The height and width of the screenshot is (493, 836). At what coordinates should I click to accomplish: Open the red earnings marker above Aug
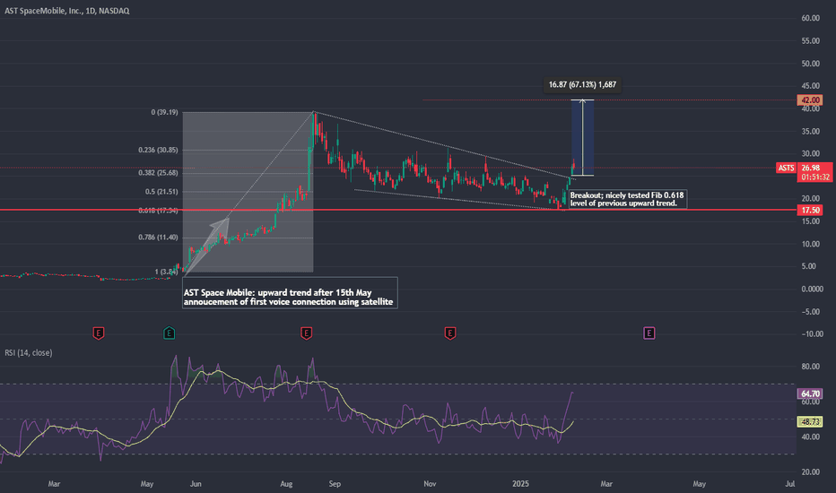[x=306, y=333]
